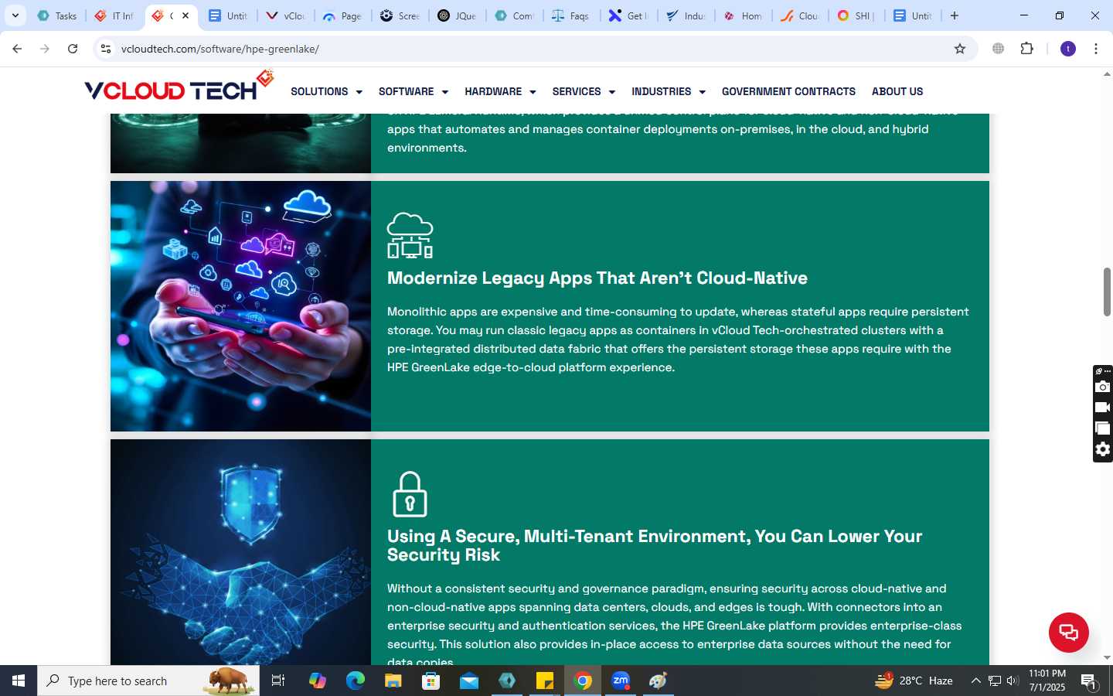Reload the current page
Image resolution: width=1113 pixels, height=696 pixels.
pos(73,49)
